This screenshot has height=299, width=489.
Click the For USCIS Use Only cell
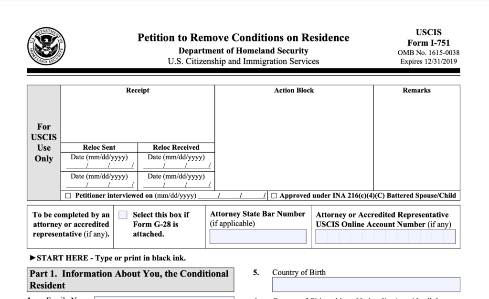click(44, 143)
